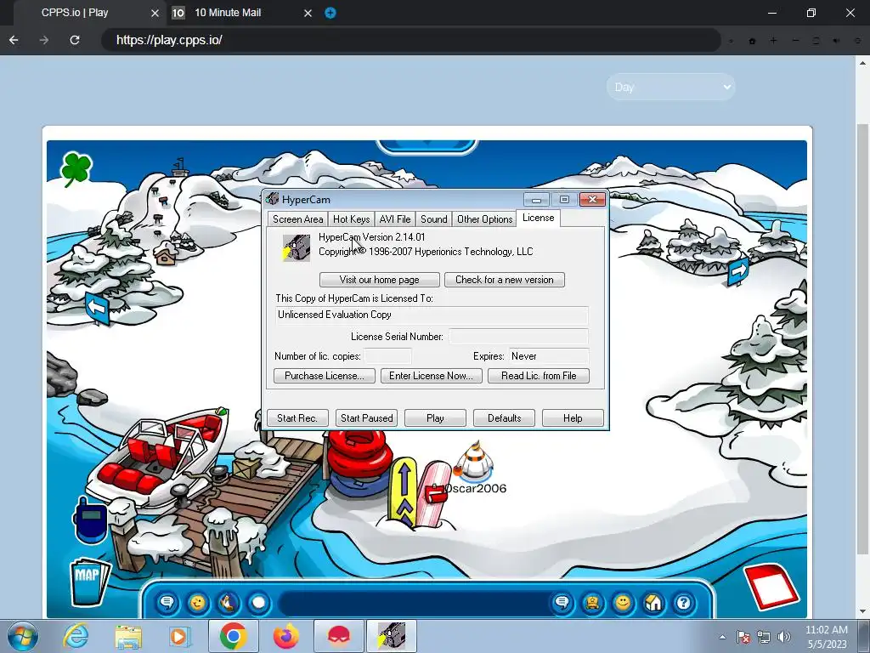Click HyperCam taskbar icon
This screenshot has height=653, width=870.
[x=391, y=636]
